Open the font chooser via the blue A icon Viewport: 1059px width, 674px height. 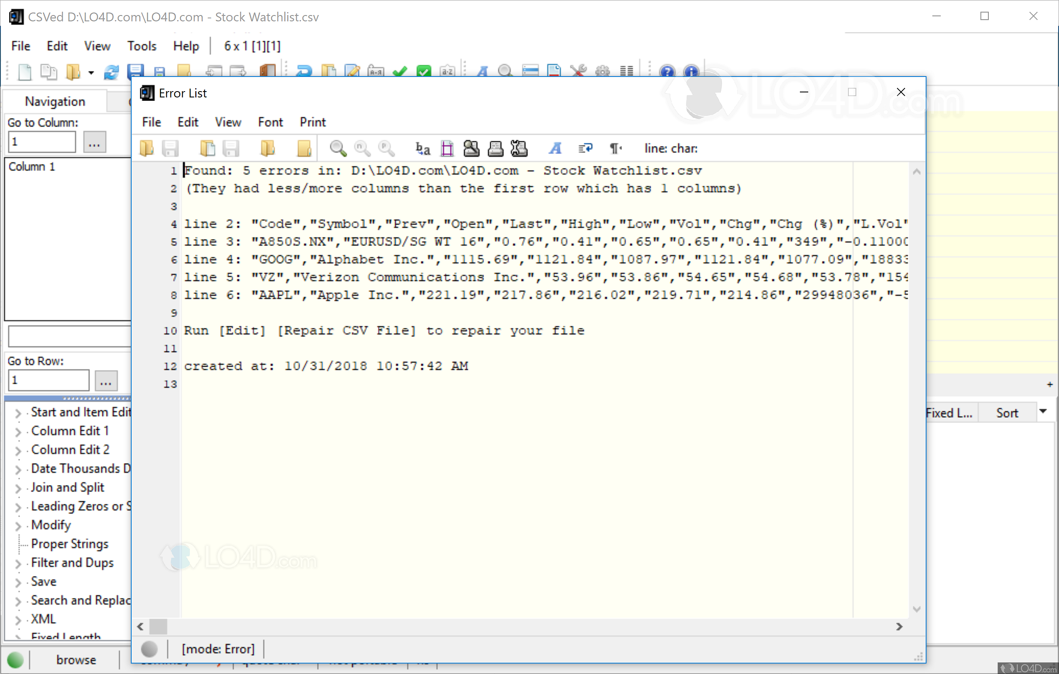pyautogui.click(x=555, y=148)
